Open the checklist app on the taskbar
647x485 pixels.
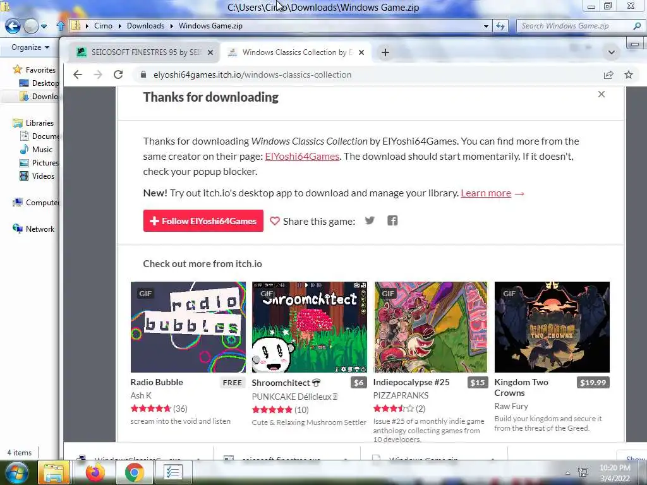(x=172, y=472)
